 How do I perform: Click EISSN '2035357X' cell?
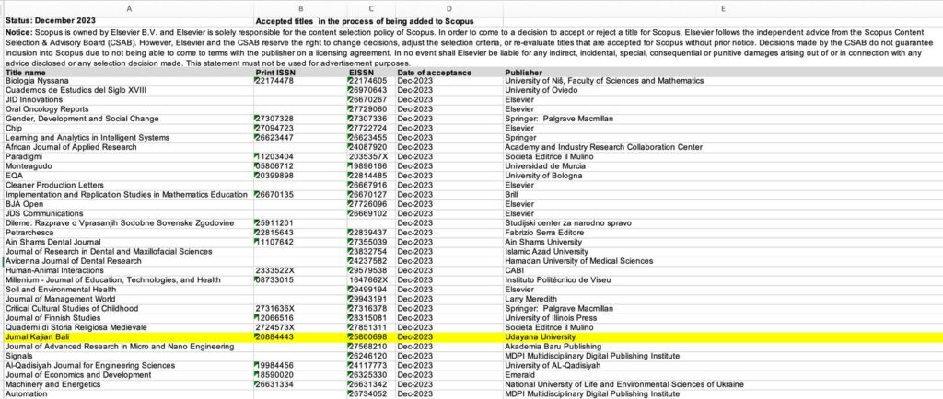point(371,156)
